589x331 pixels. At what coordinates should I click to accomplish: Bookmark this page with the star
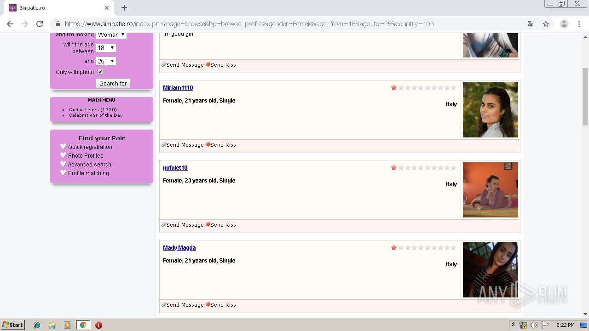tap(546, 24)
